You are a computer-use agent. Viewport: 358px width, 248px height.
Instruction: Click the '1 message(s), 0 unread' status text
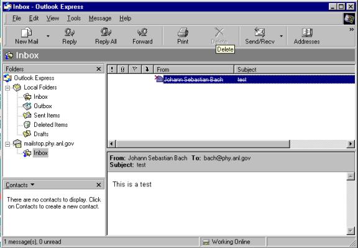[x=33, y=242]
